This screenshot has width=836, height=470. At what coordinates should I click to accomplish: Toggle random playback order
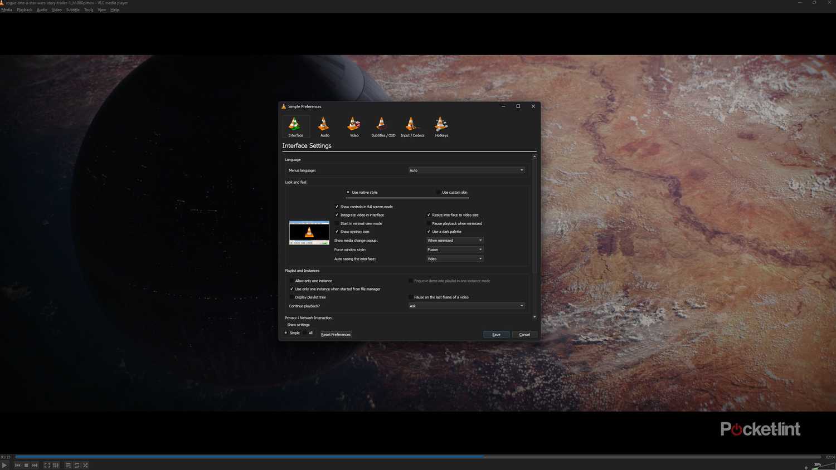click(85, 465)
